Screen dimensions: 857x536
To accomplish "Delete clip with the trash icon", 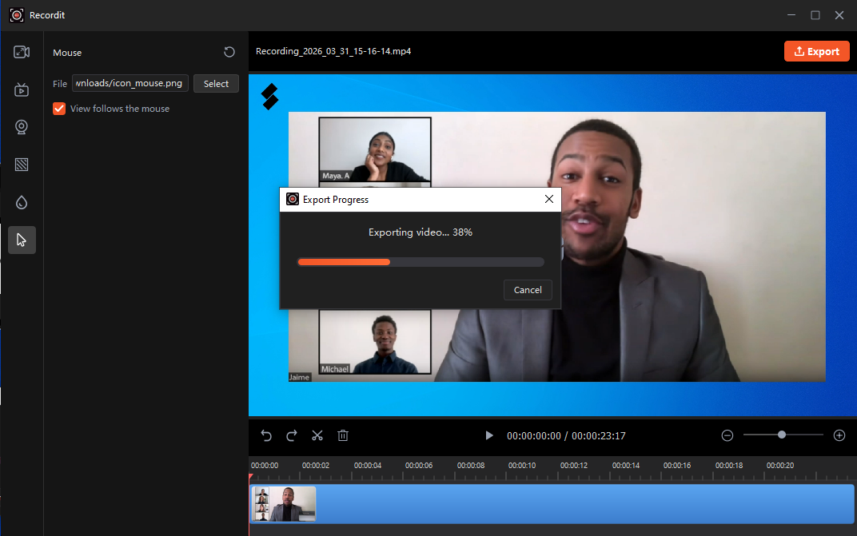I will tap(343, 435).
